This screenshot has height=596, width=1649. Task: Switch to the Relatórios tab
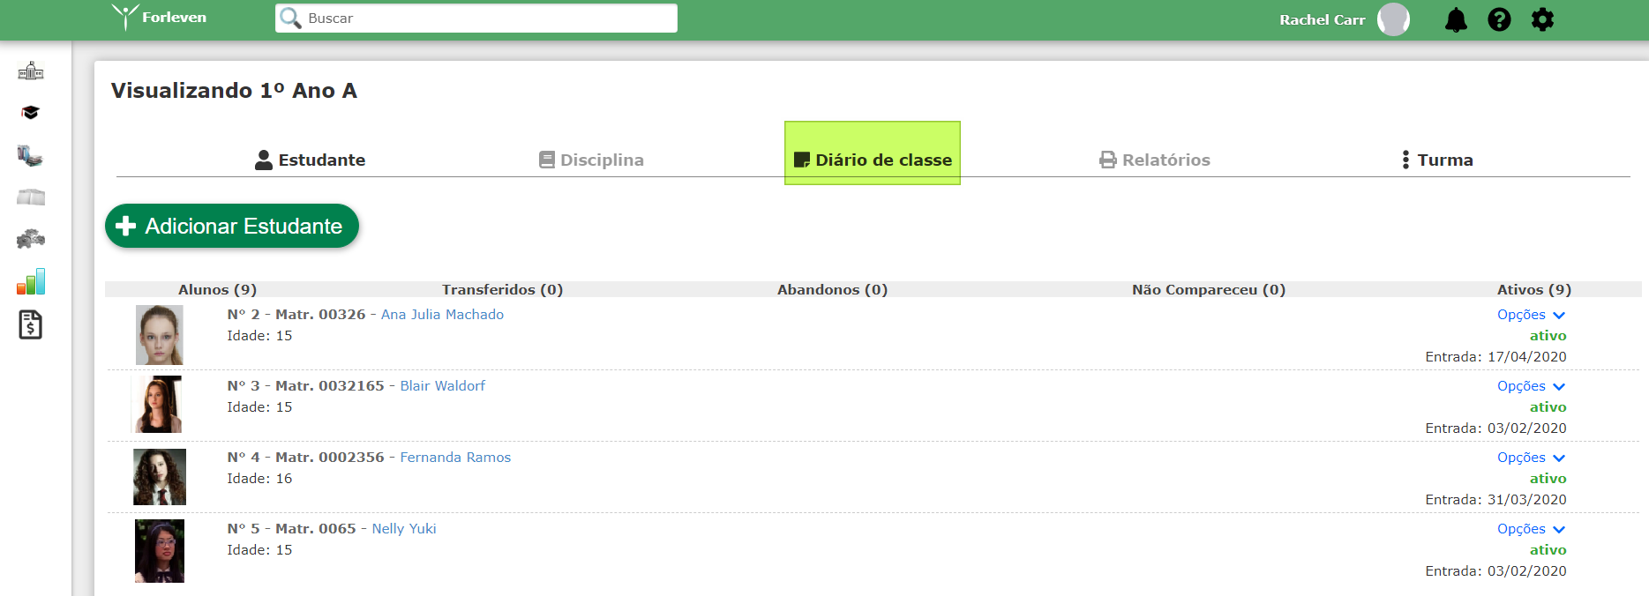(1155, 160)
